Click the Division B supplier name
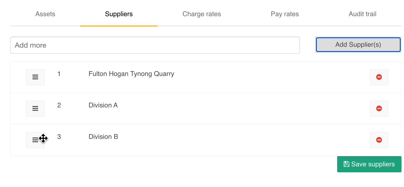 click(x=103, y=137)
